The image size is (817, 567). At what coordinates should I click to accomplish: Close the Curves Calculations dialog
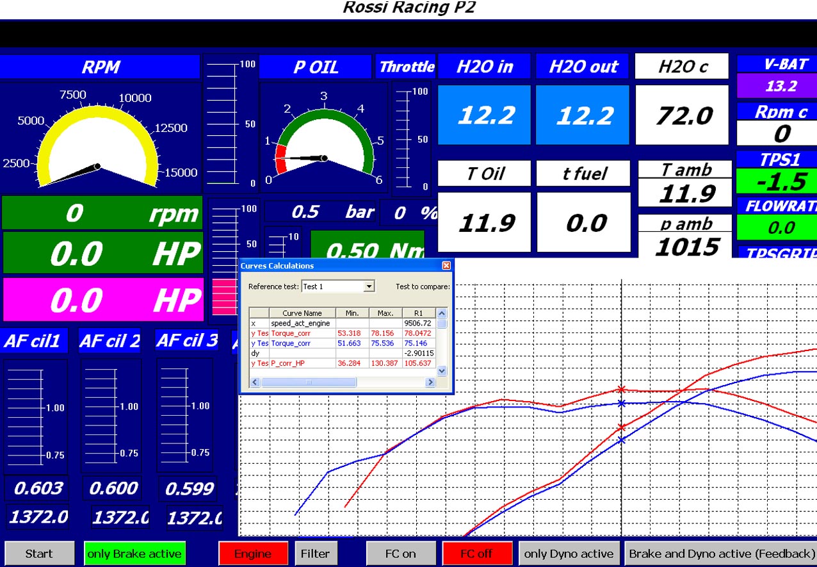(x=446, y=265)
